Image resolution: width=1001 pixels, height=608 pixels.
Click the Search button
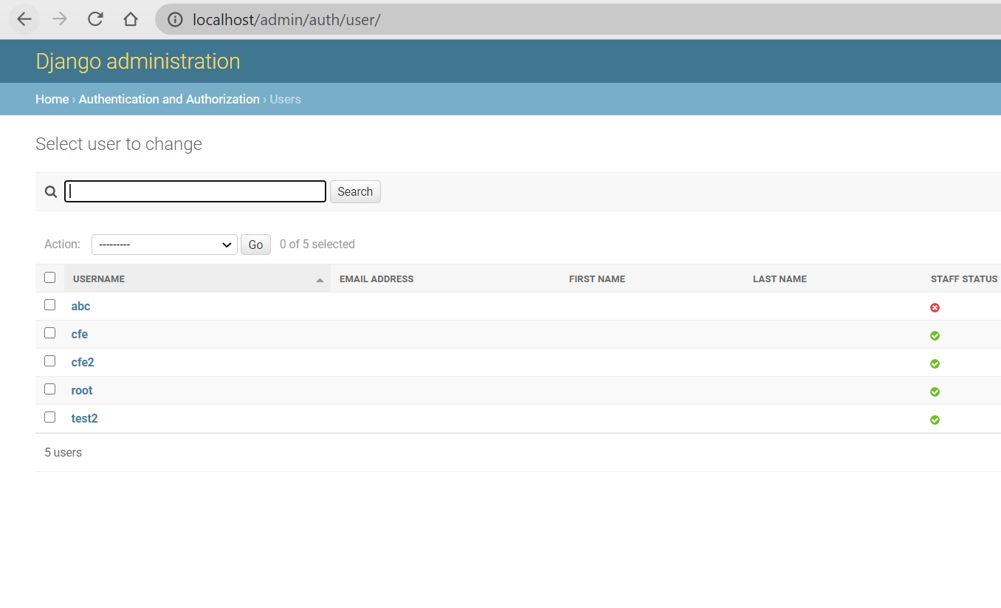point(355,191)
